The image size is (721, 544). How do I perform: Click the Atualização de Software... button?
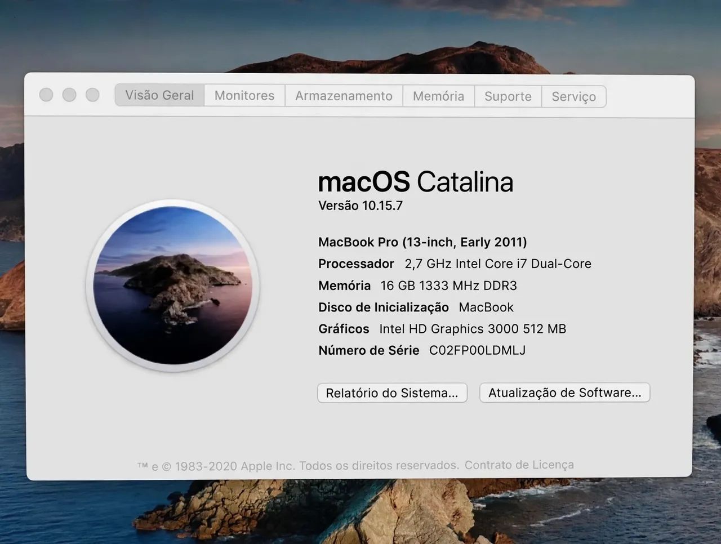tap(565, 393)
